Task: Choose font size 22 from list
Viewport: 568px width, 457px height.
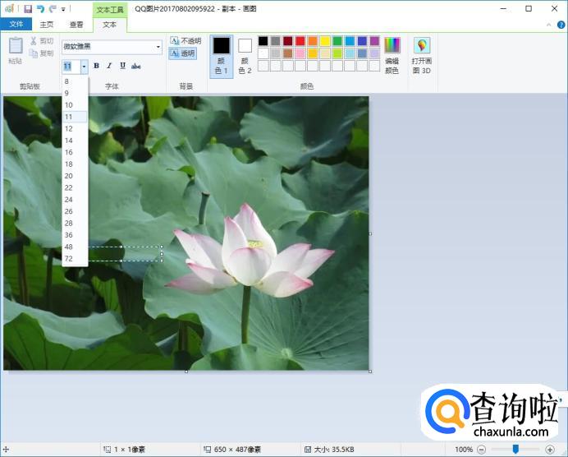Action: (x=75, y=187)
